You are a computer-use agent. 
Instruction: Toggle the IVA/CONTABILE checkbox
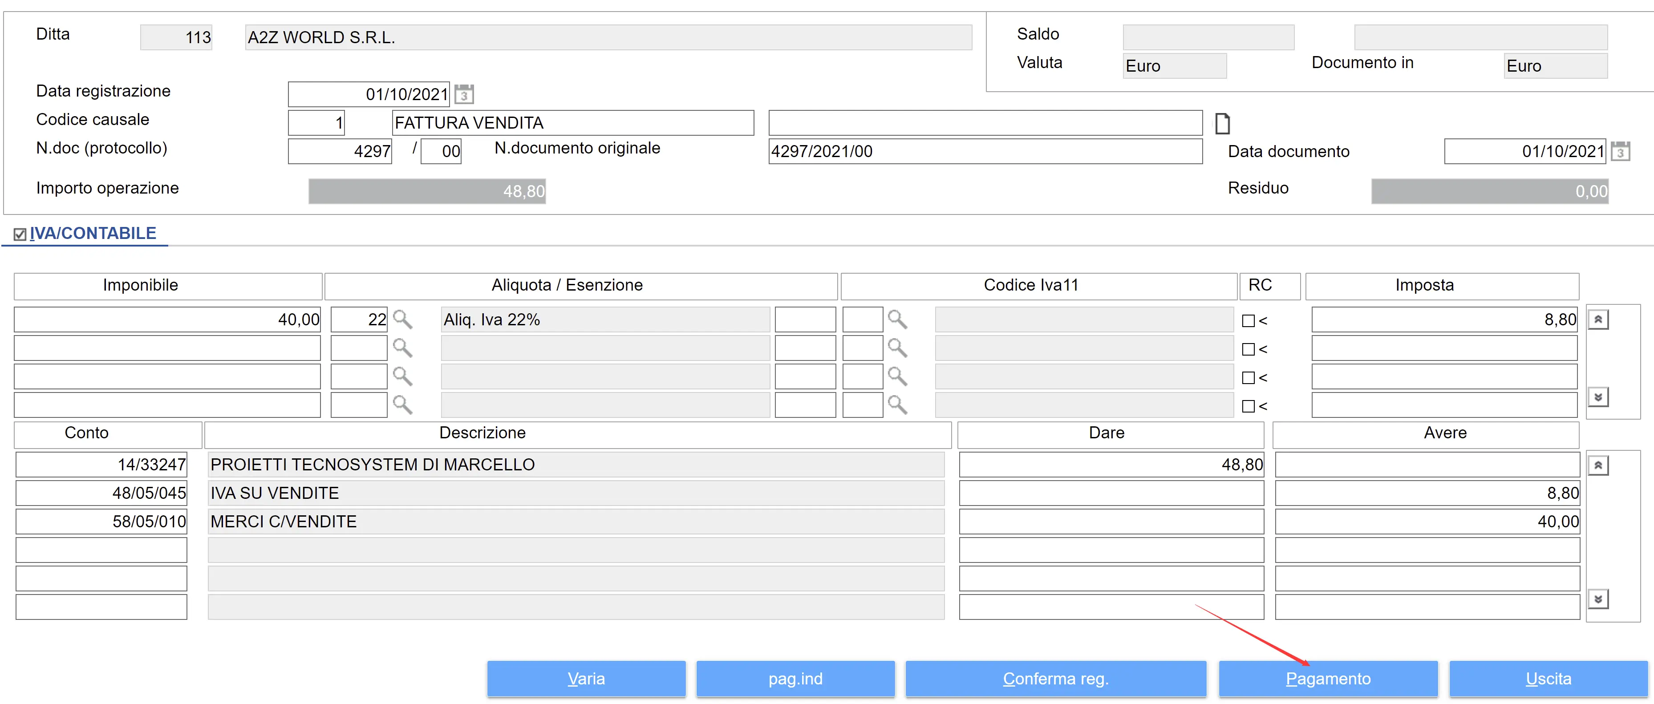[x=20, y=234]
